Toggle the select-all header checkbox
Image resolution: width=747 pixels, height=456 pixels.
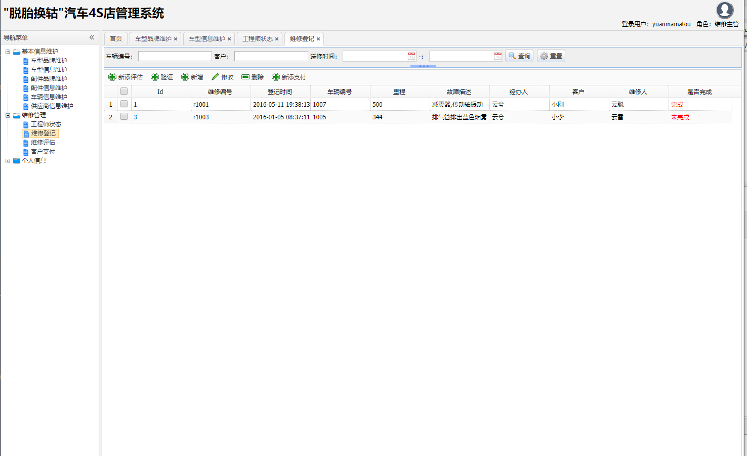124,92
